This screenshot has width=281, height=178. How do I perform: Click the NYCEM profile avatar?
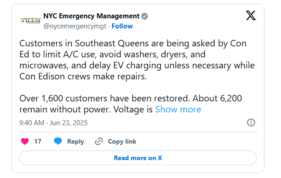coord(30,21)
